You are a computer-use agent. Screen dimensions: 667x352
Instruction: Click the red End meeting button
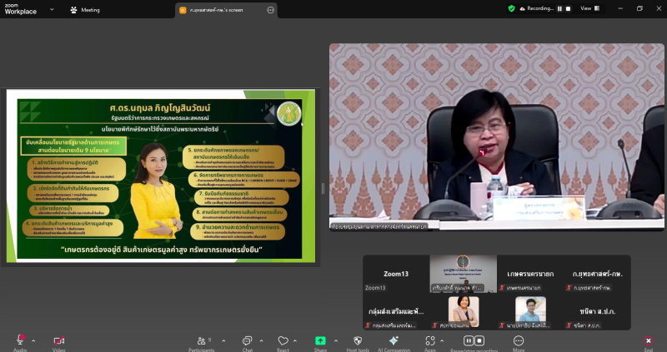point(649,340)
